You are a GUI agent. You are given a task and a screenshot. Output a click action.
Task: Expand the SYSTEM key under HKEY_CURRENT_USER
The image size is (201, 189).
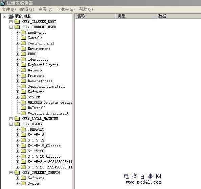tap(18, 97)
